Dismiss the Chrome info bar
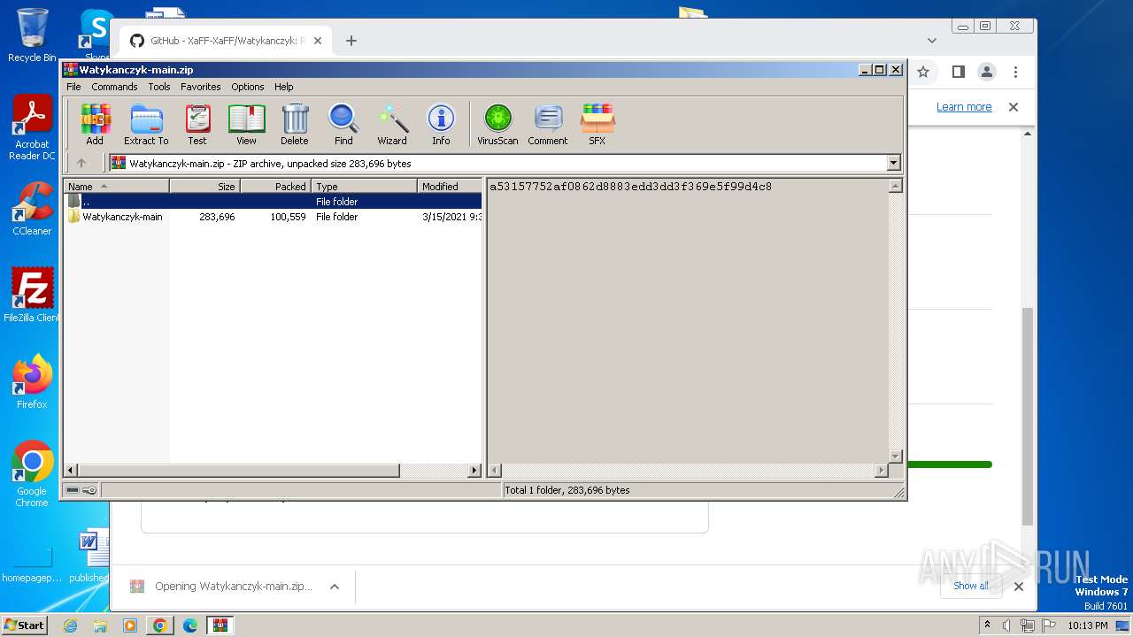The height and width of the screenshot is (637, 1133). coord(1014,107)
